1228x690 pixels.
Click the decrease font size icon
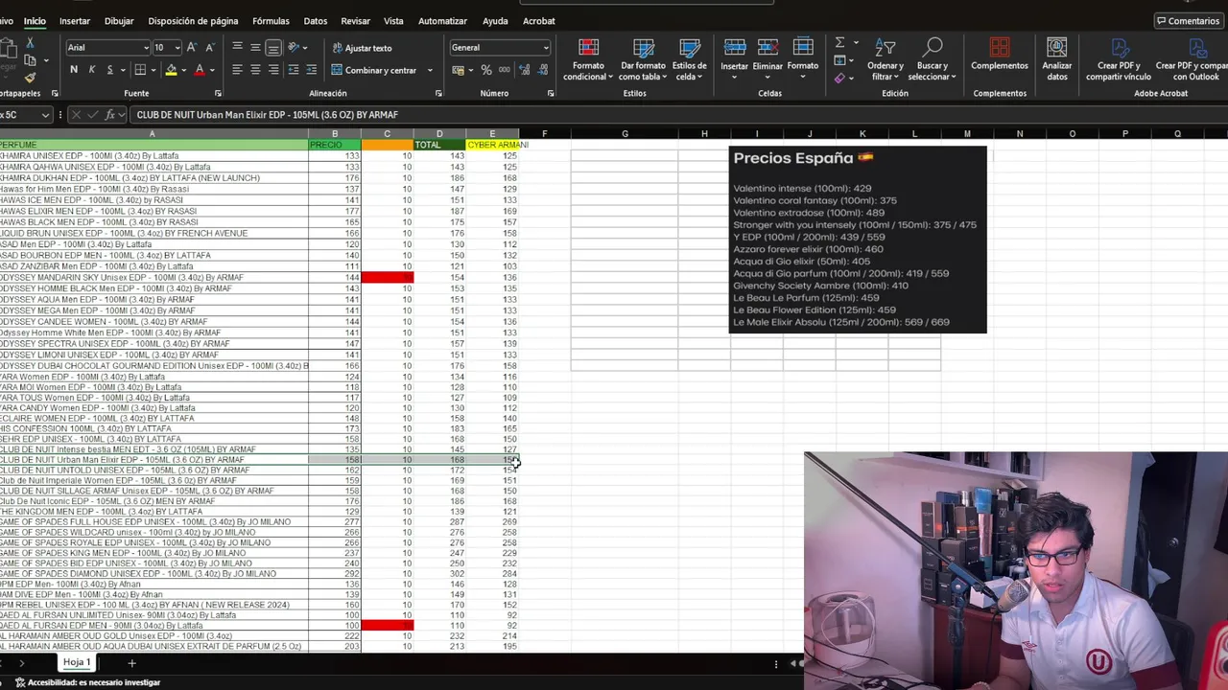(x=210, y=47)
